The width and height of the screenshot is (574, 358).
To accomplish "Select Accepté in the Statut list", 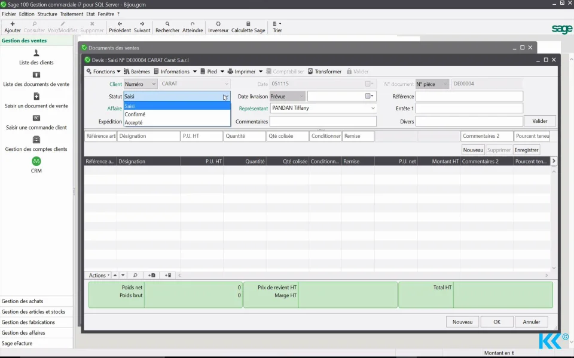I will (177, 122).
